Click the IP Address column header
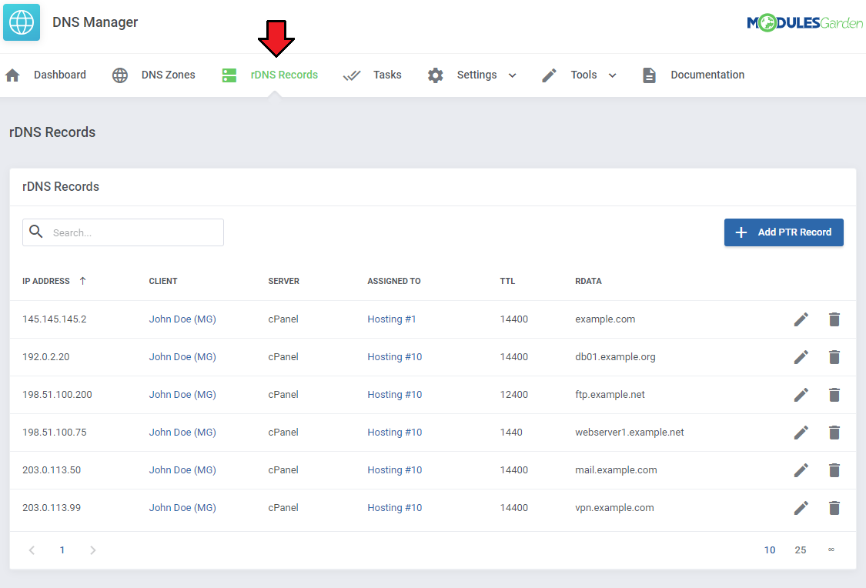Image resolution: width=866 pixels, height=588 pixels. 46,281
